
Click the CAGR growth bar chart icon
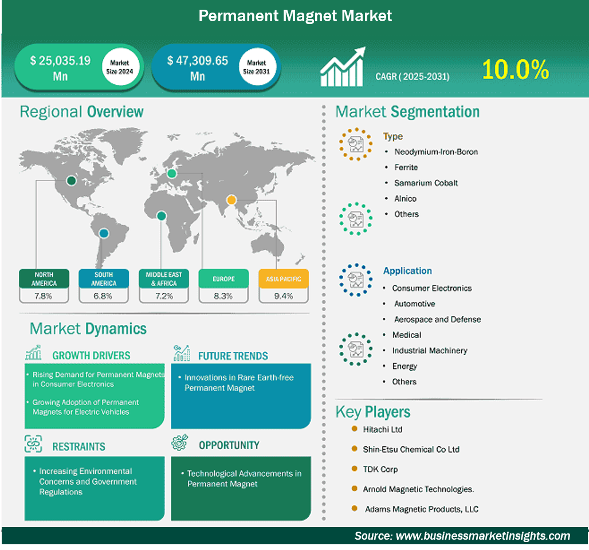click(x=343, y=67)
